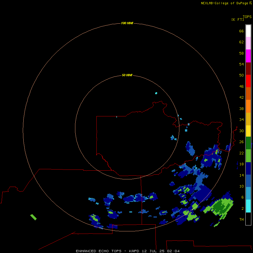Click the 46 legend value

click(x=241, y=86)
